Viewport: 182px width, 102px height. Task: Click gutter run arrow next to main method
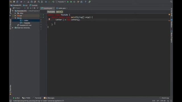coord(43,17)
